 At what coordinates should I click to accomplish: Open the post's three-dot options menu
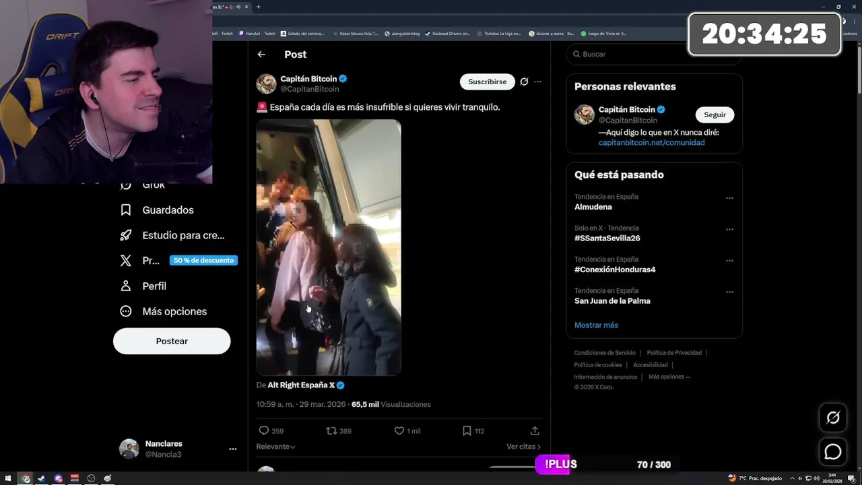pyautogui.click(x=537, y=82)
